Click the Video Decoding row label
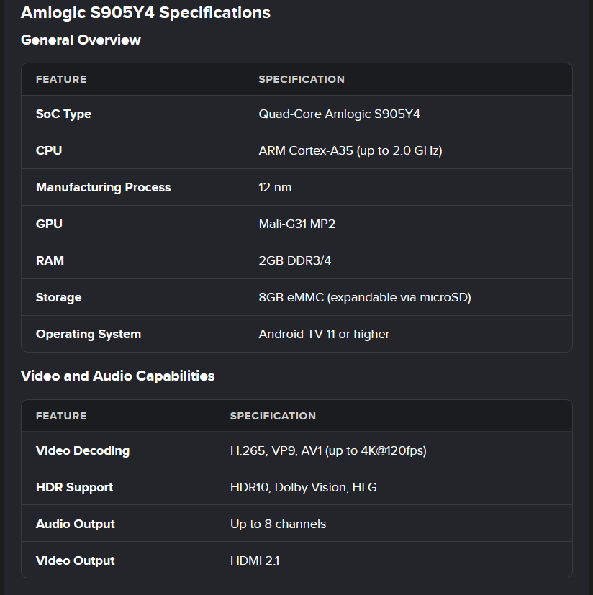Image resolution: width=593 pixels, height=595 pixels. coord(83,450)
